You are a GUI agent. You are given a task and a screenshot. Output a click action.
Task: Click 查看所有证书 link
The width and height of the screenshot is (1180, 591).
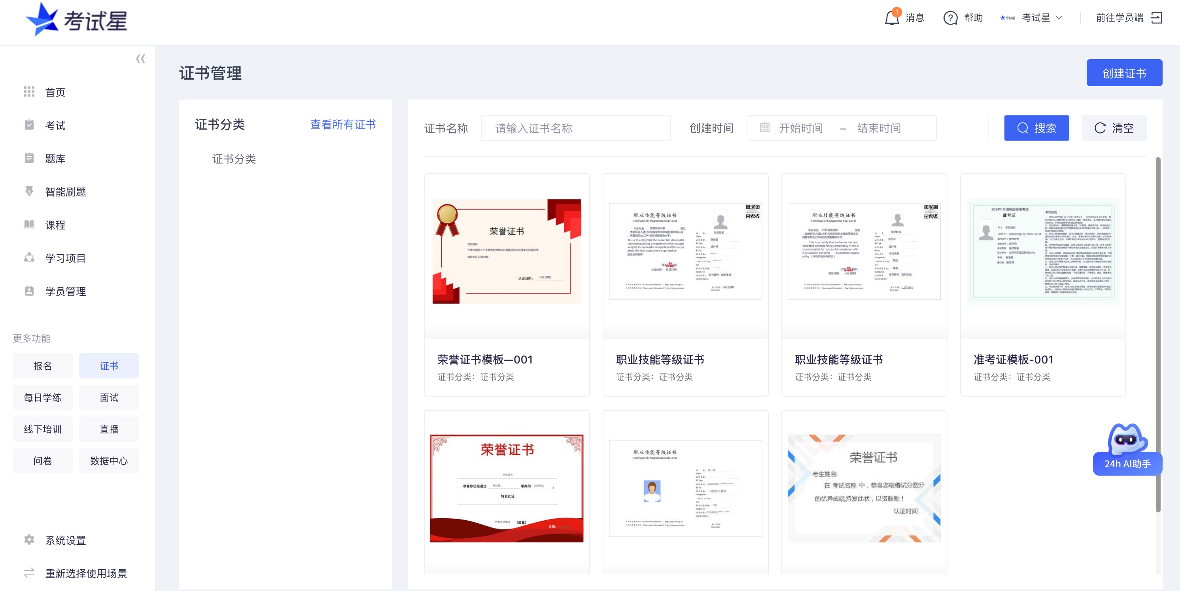click(x=342, y=124)
